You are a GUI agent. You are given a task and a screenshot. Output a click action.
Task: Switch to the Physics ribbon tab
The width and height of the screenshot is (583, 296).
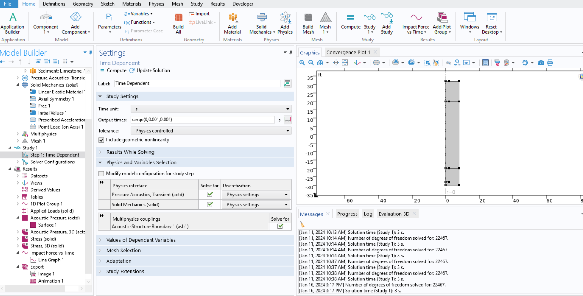(x=156, y=4)
